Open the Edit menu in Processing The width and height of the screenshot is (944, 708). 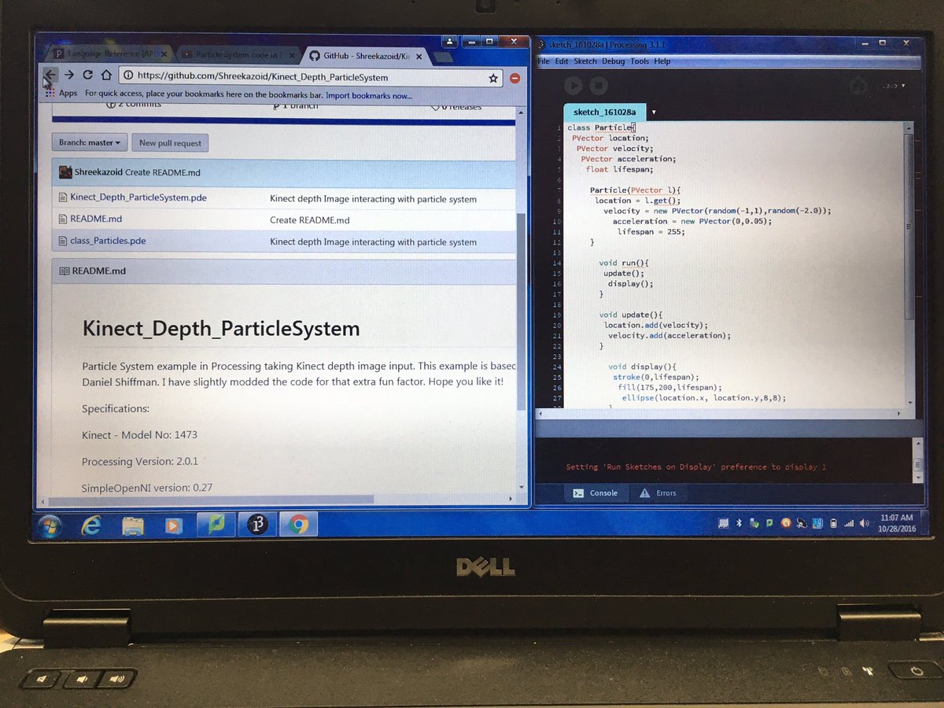coord(562,61)
